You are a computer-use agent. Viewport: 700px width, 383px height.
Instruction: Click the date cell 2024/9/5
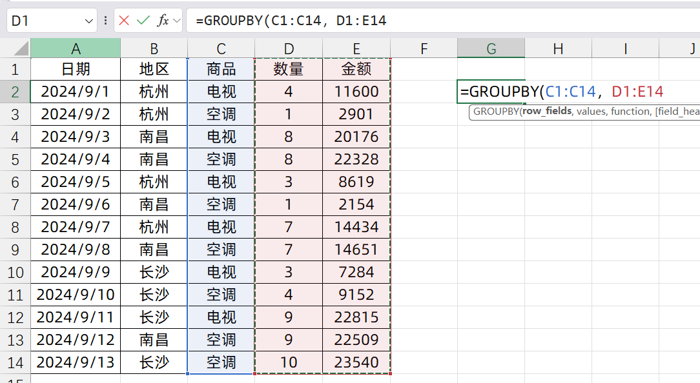[76, 182]
